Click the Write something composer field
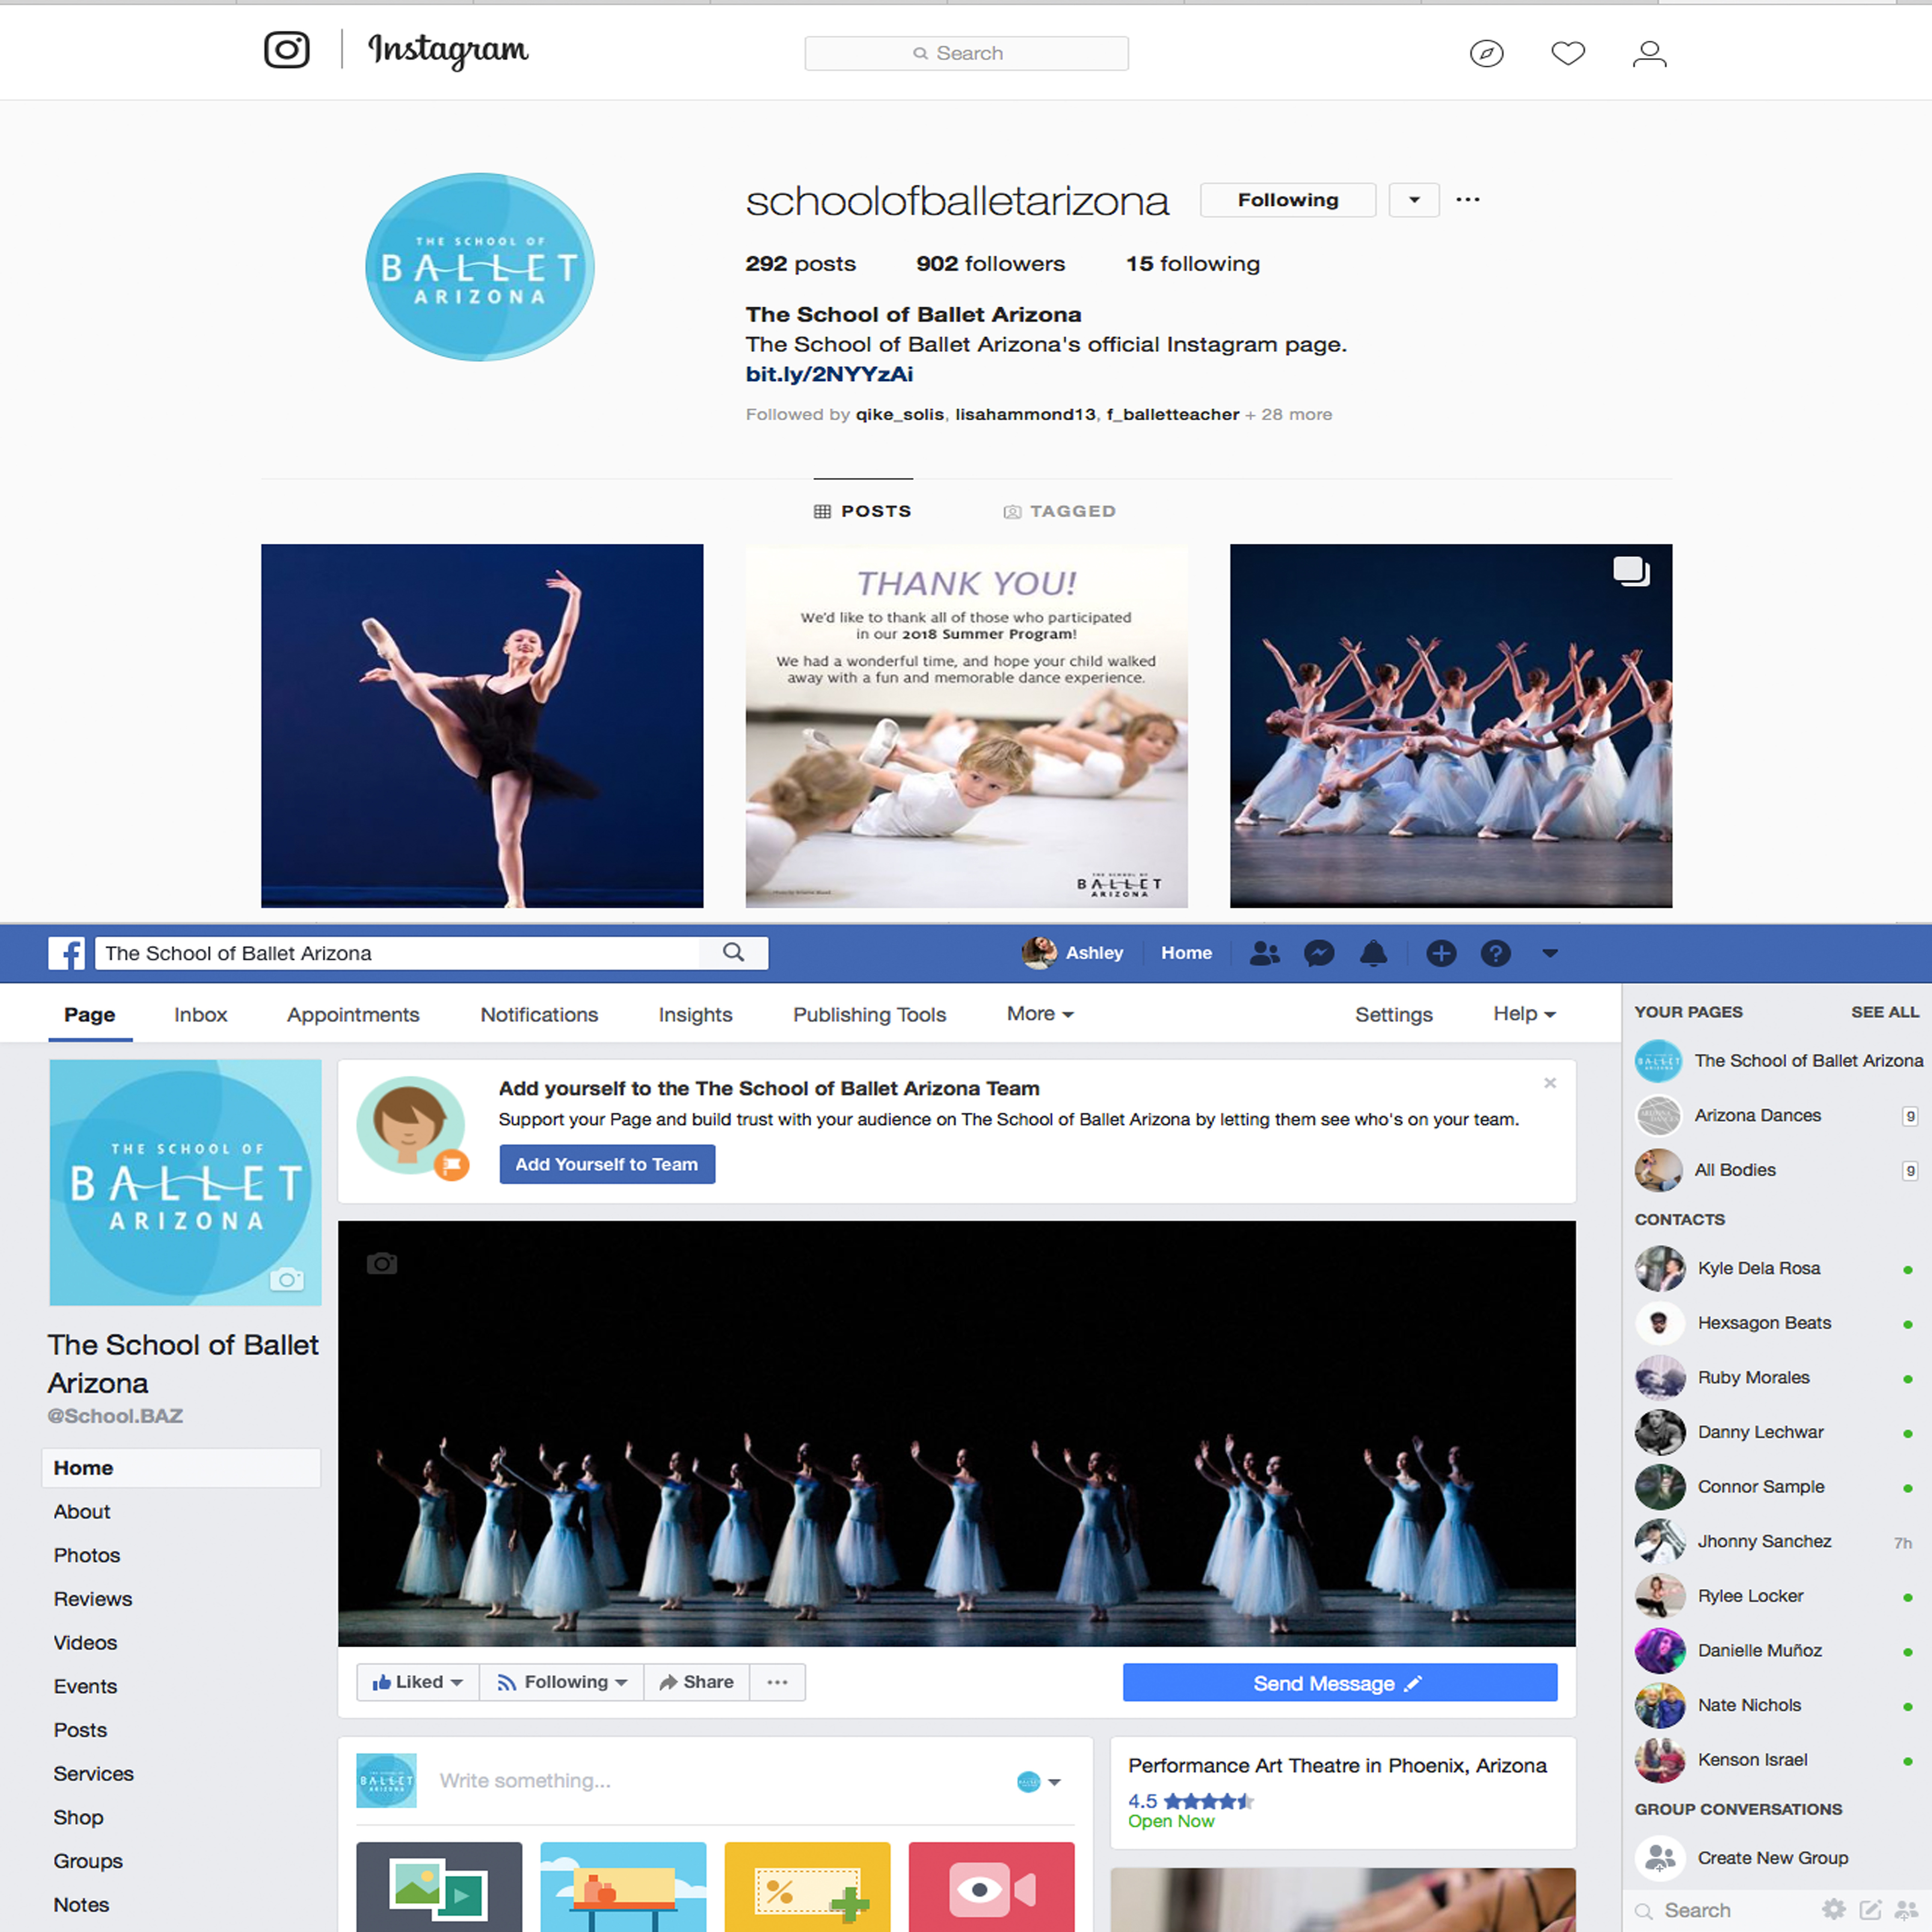1932x1932 pixels. [715, 1781]
